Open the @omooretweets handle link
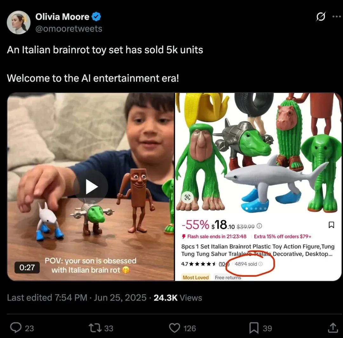This screenshot has width=343, height=338. point(69,29)
